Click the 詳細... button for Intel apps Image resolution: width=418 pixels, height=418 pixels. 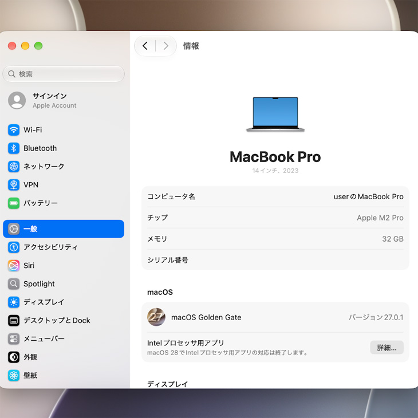click(387, 348)
